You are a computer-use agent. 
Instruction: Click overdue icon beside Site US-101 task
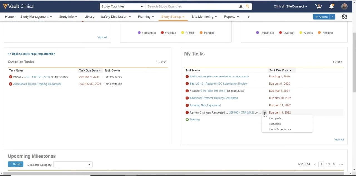point(187,84)
